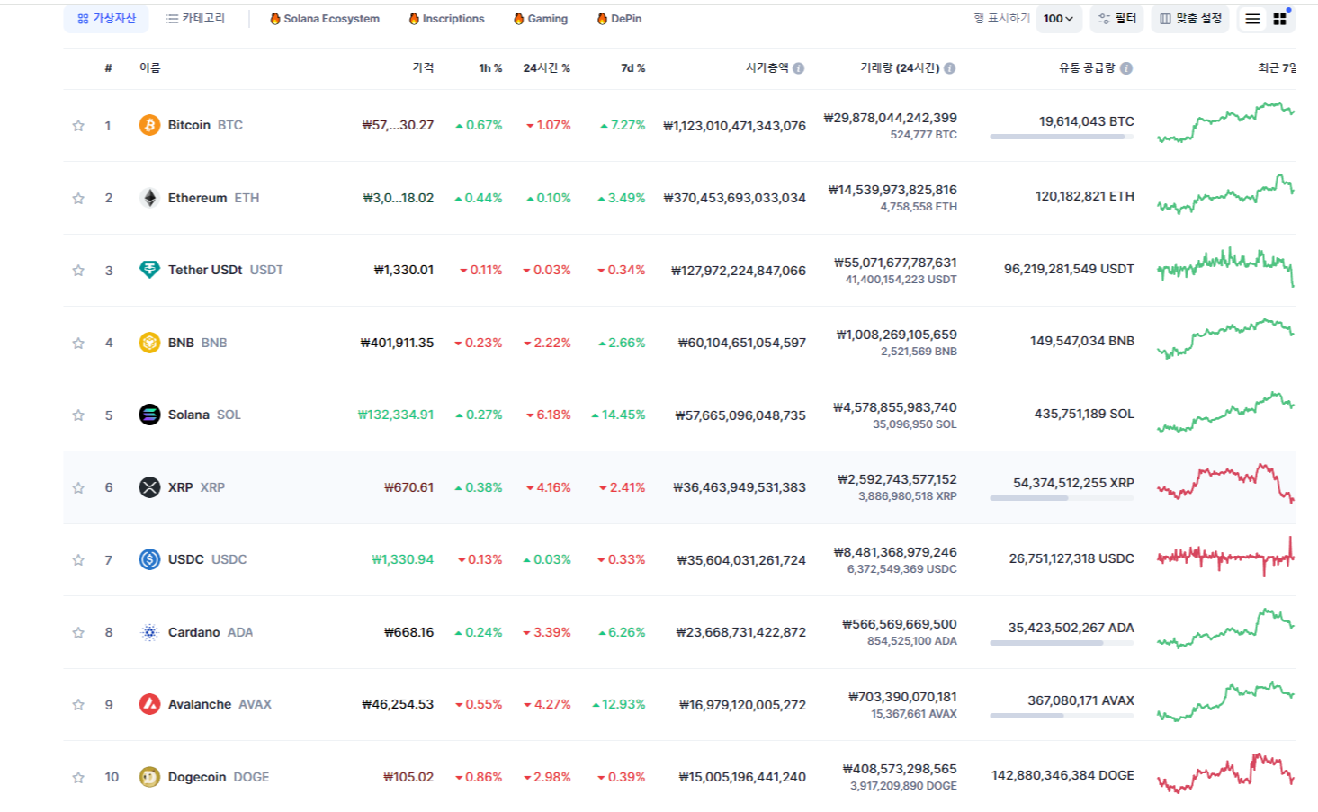The image size is (1318, 812).
Task: Open the 필터 filter button
Action: (x=1116, y=19)
